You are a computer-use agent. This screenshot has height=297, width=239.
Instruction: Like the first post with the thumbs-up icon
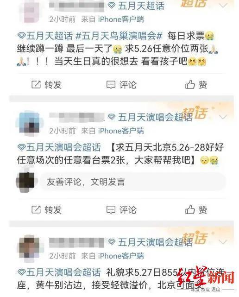click(x=190, y=84)
